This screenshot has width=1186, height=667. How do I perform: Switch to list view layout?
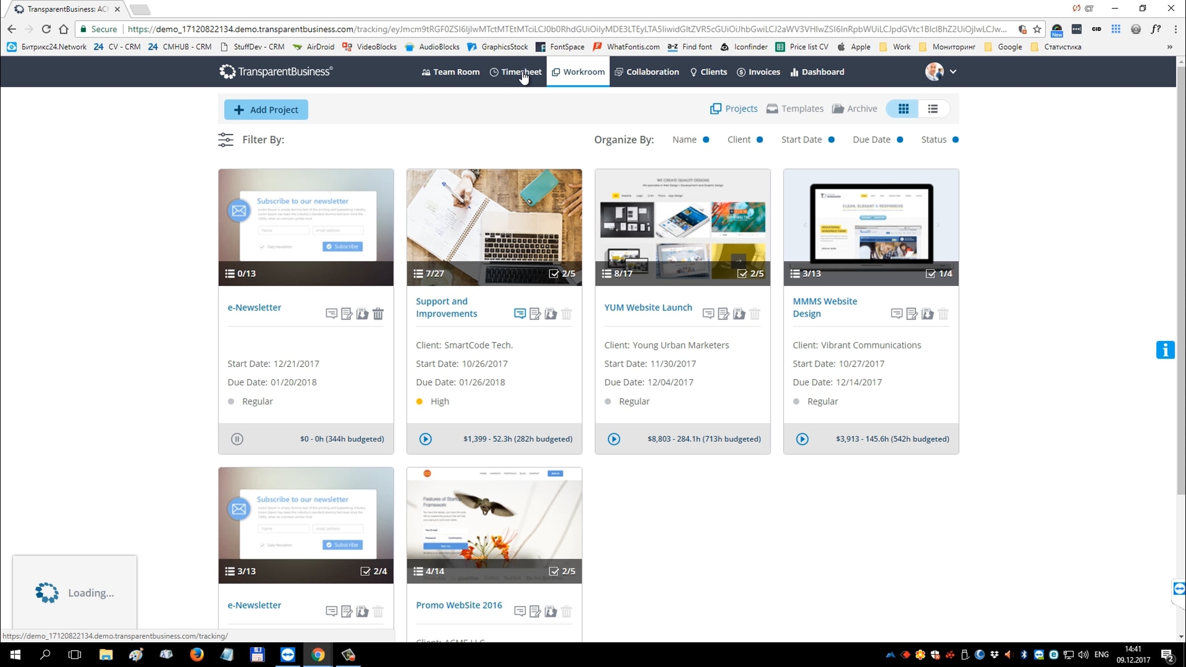point(932,109)
